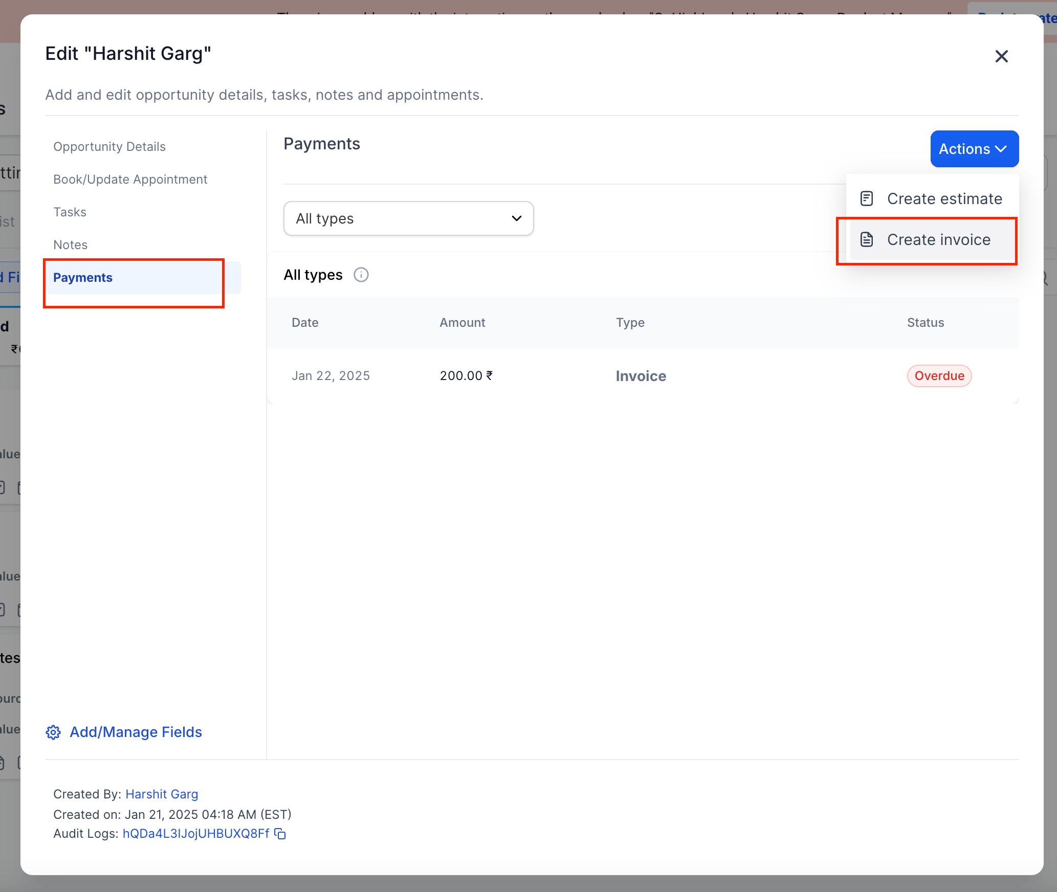Select Create estimate from the menu
Viewport: 1057px width, 892px height.
point(944,198)
